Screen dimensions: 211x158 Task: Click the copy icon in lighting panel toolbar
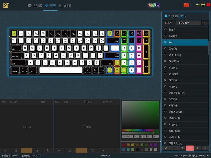coord(182,148)
